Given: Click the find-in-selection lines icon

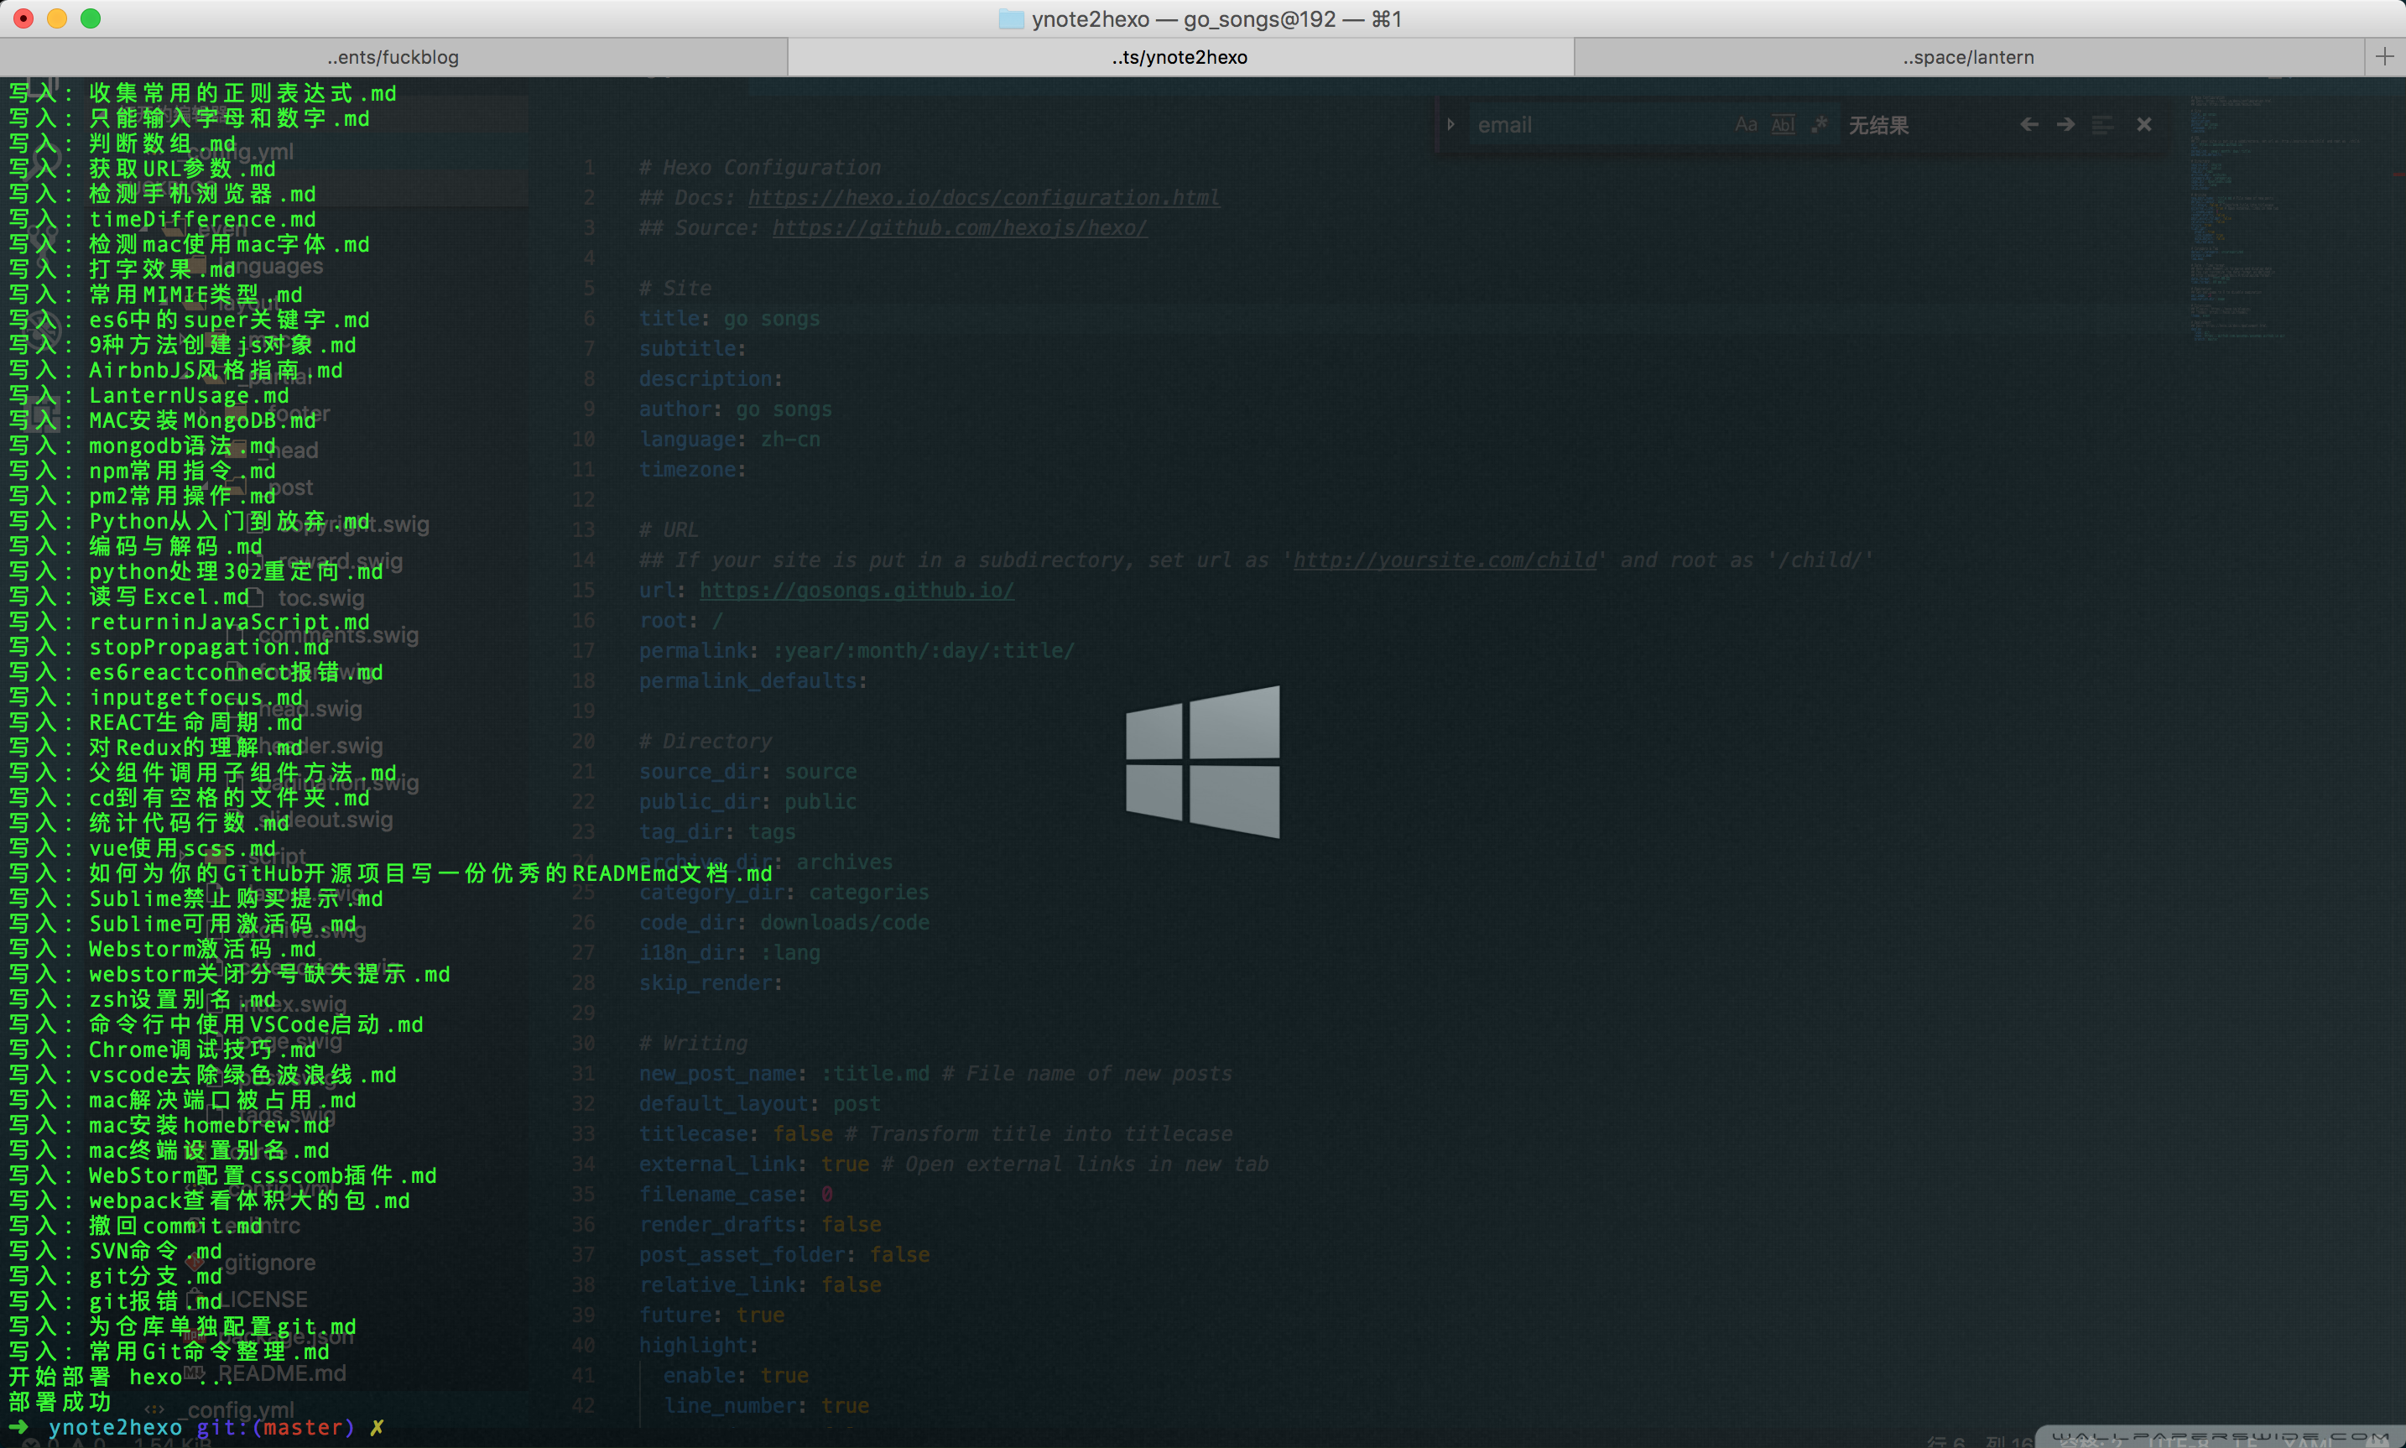Looking at the screenshot, I should (x=2102, y=125).
